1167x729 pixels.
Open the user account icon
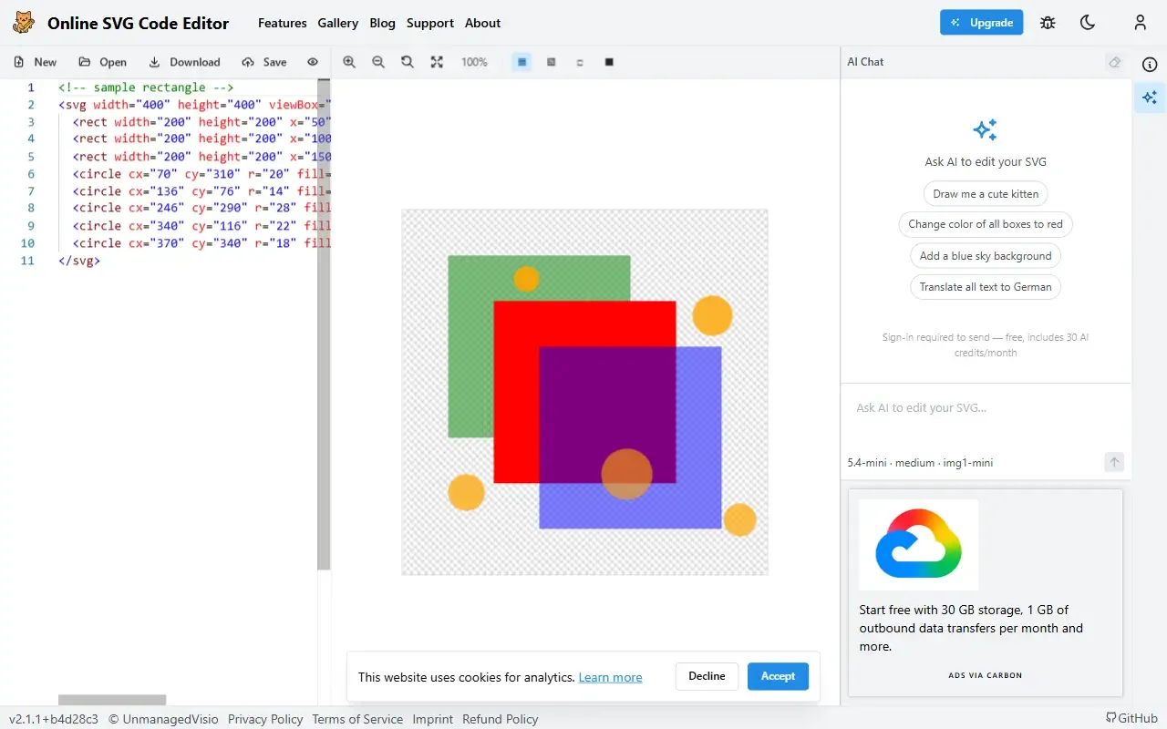coord(1141,23)
